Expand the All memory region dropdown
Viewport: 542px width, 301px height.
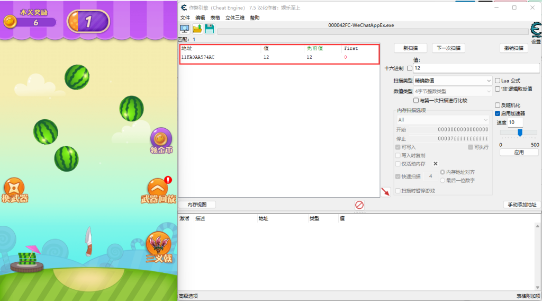(x=442, y=120)
